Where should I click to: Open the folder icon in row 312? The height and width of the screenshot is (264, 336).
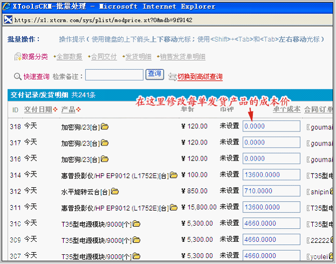[115, 192]
